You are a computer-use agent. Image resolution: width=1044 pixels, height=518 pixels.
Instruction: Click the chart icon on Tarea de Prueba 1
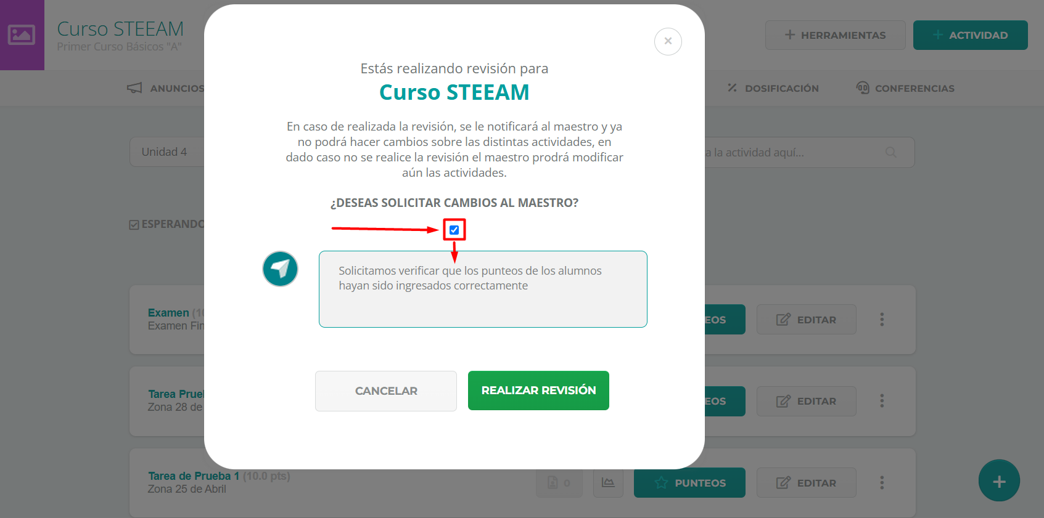click(608, 482)
